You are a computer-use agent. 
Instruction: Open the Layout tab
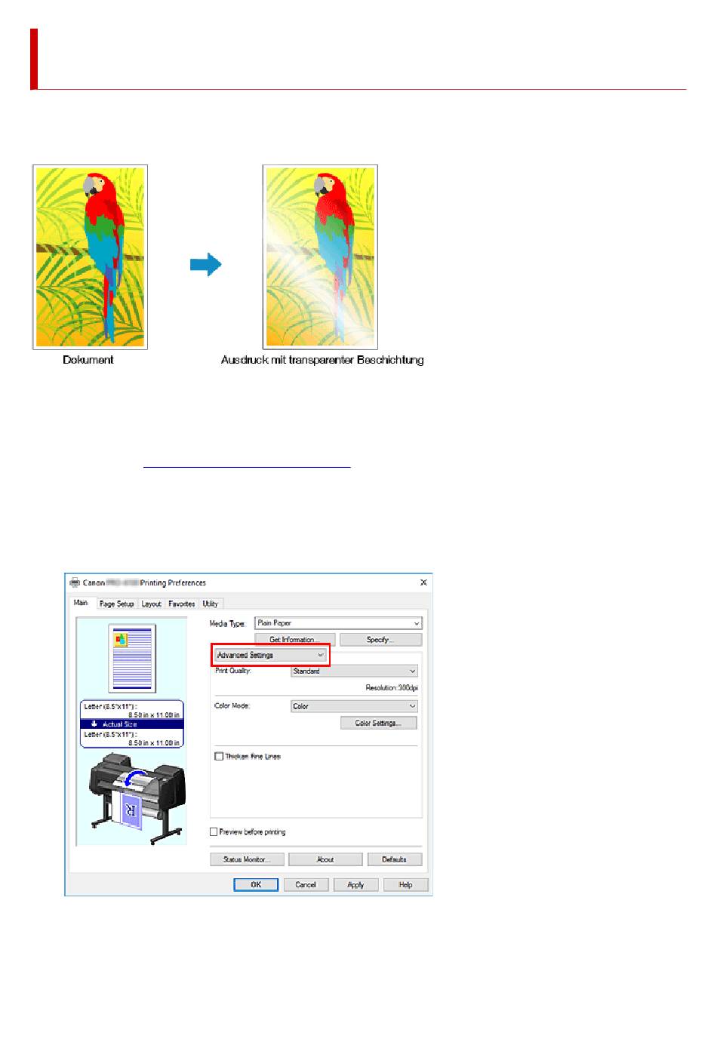pyautogui.click(x=152, y=604)
